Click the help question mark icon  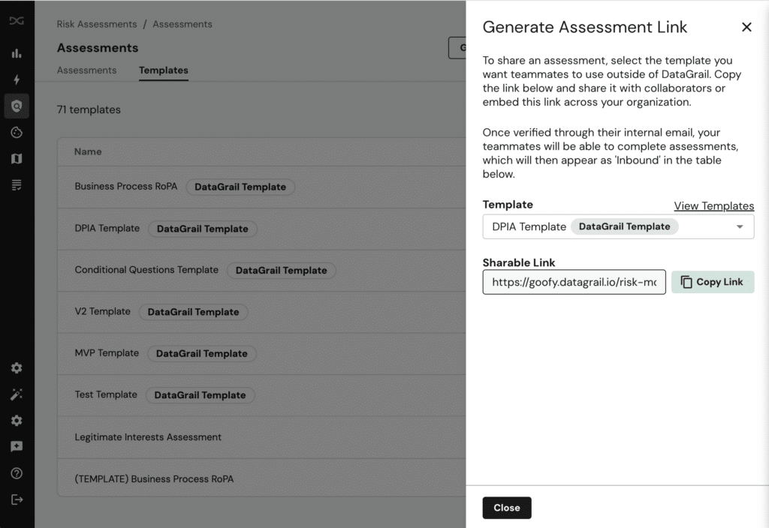[x=17, y=473]
